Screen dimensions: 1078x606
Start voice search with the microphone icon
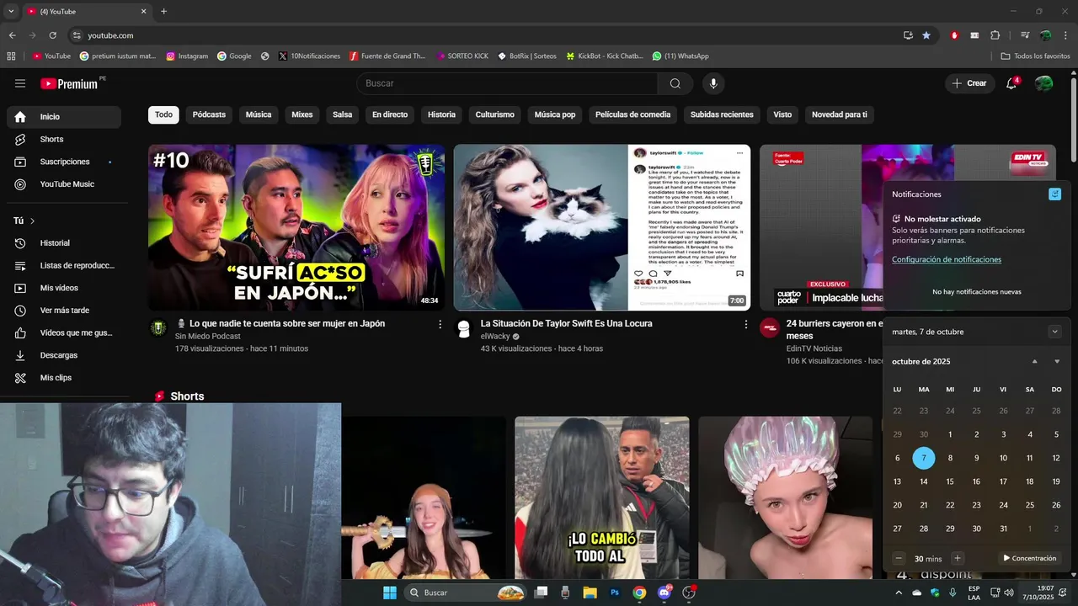coord(713,83)
